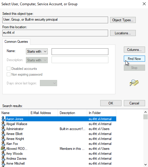Click the Allowed ROD... group icon

pos(3,148)
